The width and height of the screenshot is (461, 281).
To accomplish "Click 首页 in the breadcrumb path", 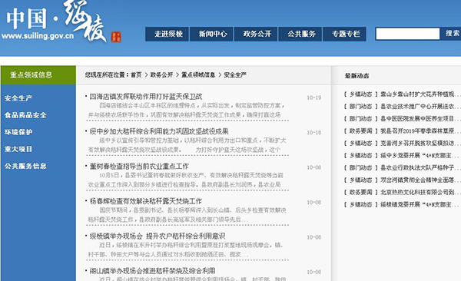I will coord(136,75).
